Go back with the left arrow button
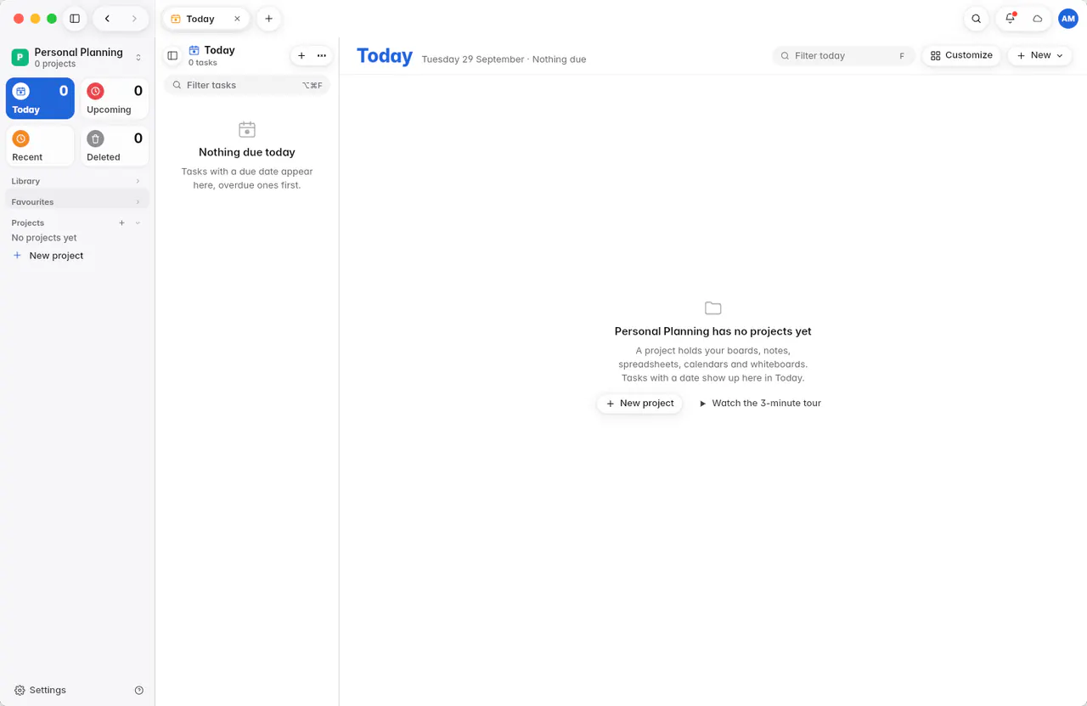This screenshot has width=1087, height=706. pyautogui.click(x=107, y=19)
